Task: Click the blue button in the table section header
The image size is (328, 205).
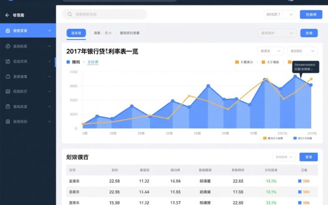Action: [308, 157]
